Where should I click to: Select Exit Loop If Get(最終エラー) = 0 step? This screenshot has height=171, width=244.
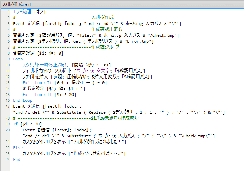pyautogui.click(x=65, y=83)
